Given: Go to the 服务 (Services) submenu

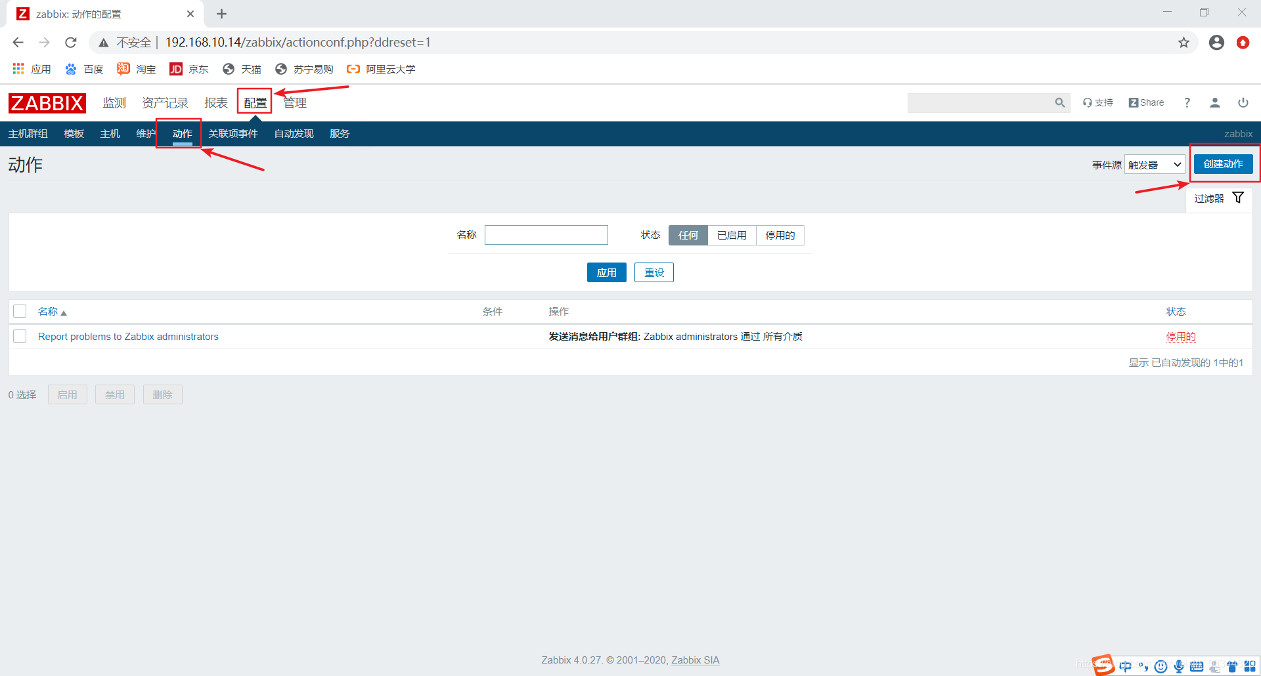Looking at the screenshot, I should point(340,134).
